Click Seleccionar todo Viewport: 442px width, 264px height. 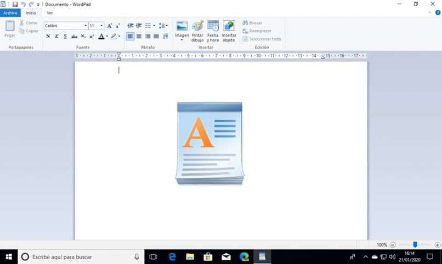[262, 39]
